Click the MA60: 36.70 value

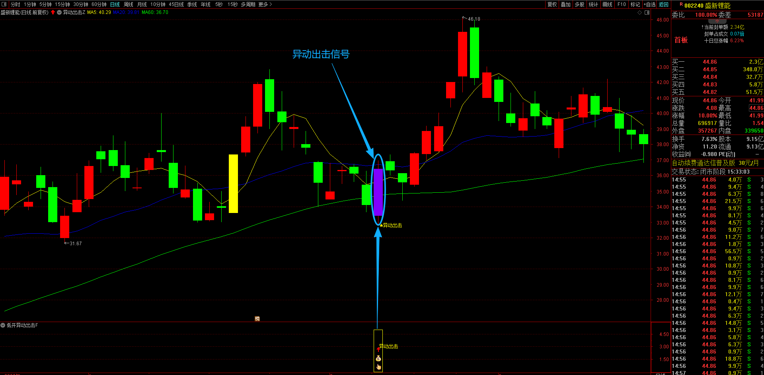(155, 12)
